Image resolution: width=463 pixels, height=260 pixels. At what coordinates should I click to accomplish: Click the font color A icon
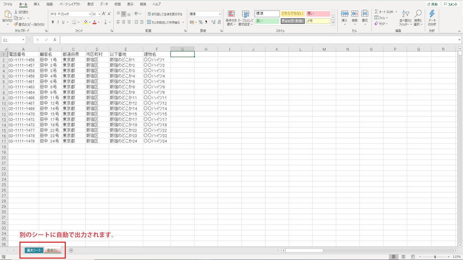(94, 22)
